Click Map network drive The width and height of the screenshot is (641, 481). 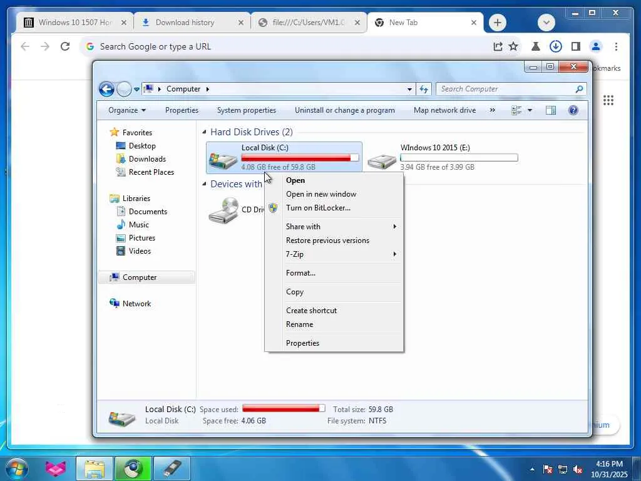pos(445,110)
